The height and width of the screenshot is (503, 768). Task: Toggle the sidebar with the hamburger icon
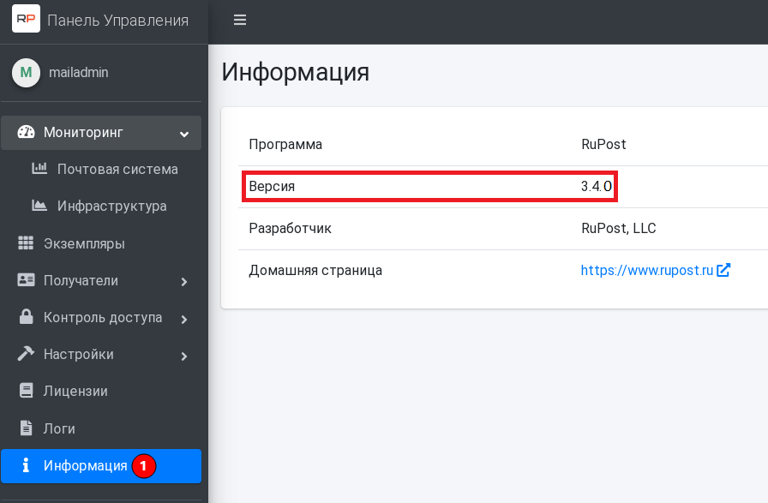(x=240, y=20)
